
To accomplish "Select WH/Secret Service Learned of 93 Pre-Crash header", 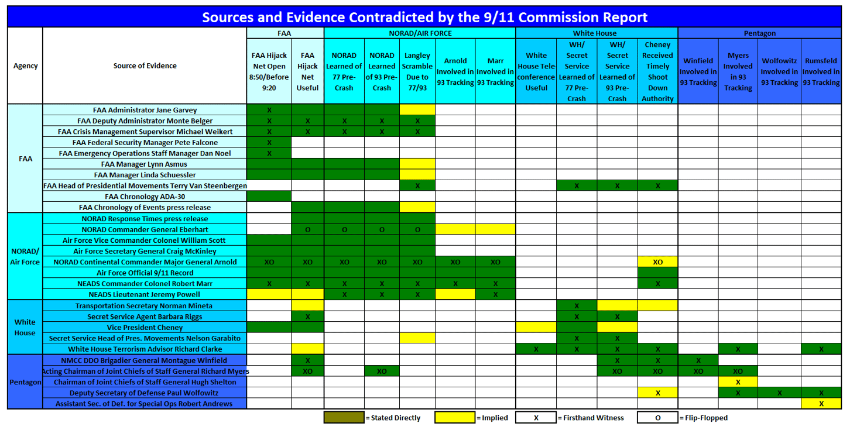I will (618, 71).
